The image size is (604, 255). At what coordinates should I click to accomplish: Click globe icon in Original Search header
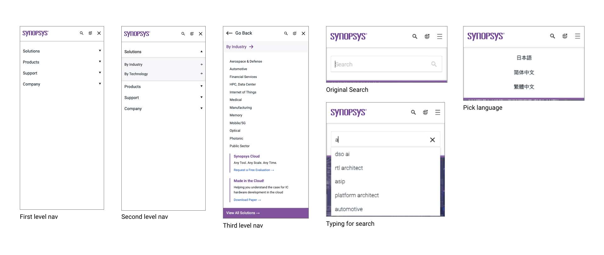point(427,36)
